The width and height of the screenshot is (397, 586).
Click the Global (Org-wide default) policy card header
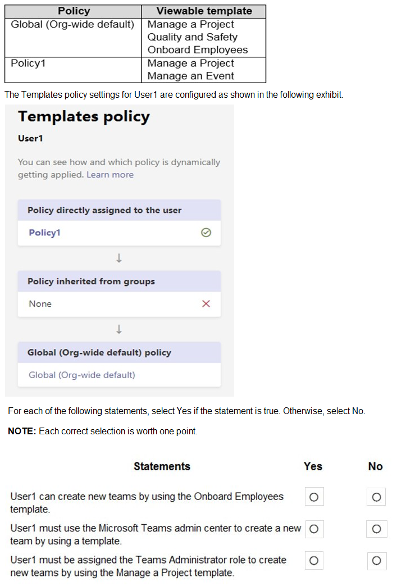pyautogui.click(x=99, y=353)
